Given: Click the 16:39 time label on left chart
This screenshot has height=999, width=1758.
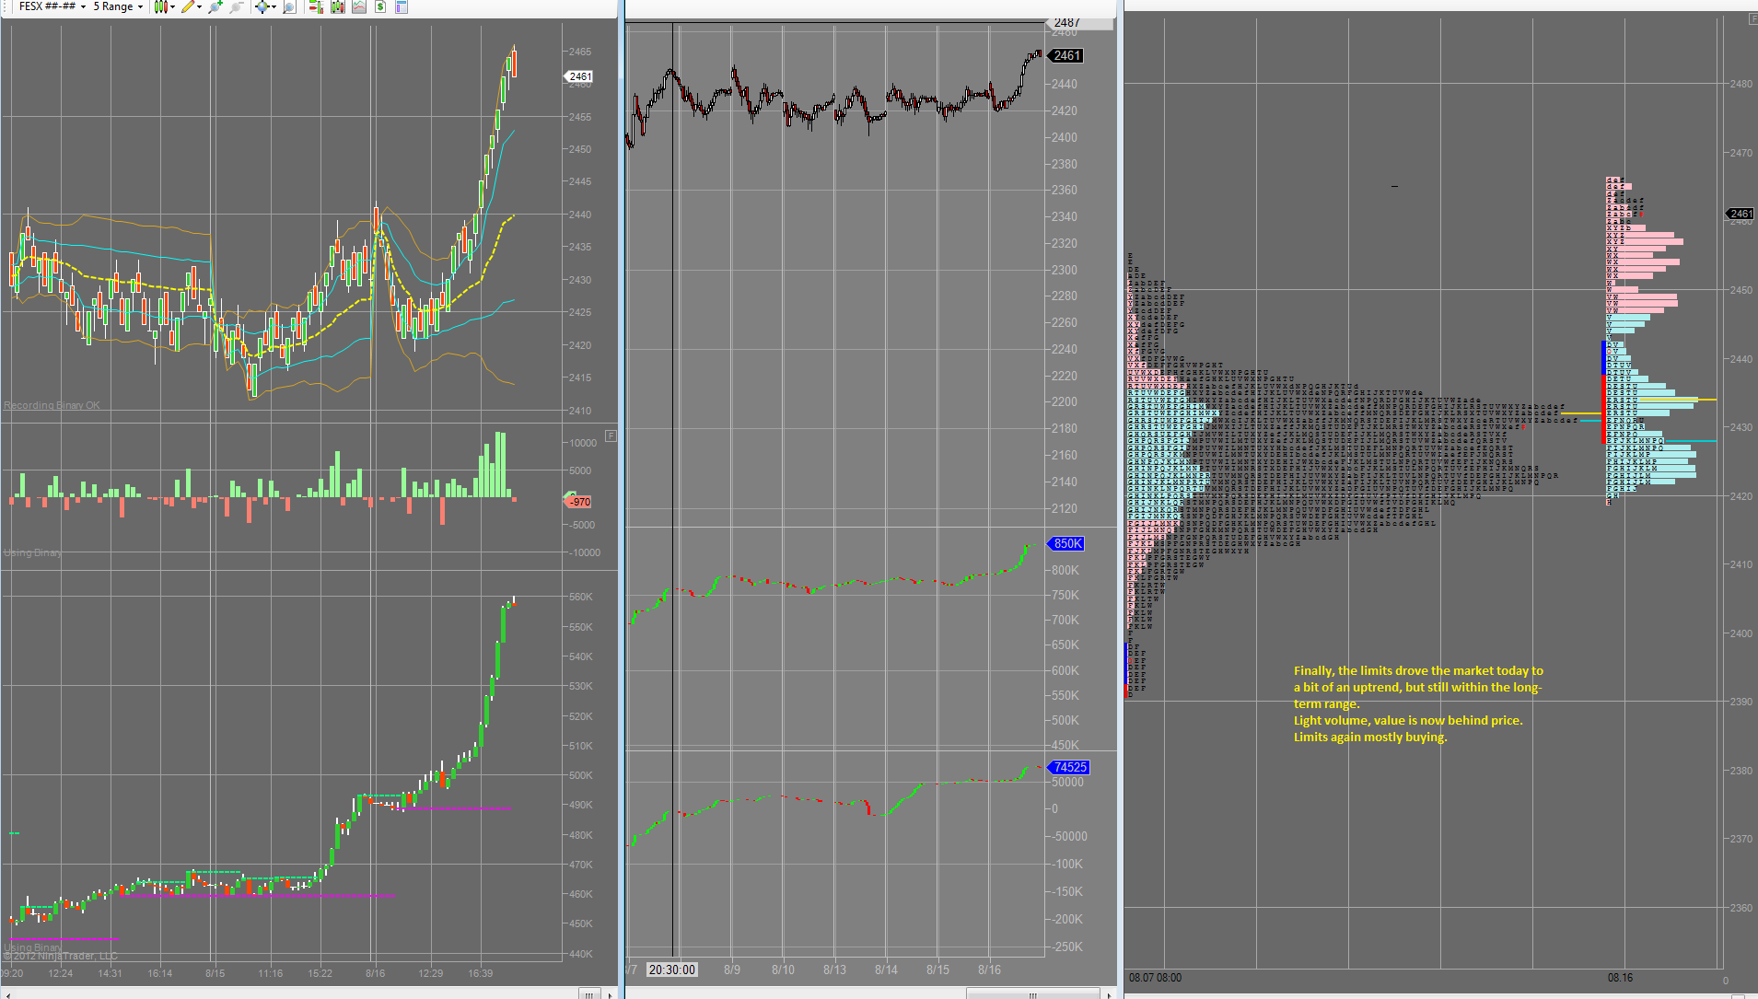Looking at the screenshot, I should point(480,973).
